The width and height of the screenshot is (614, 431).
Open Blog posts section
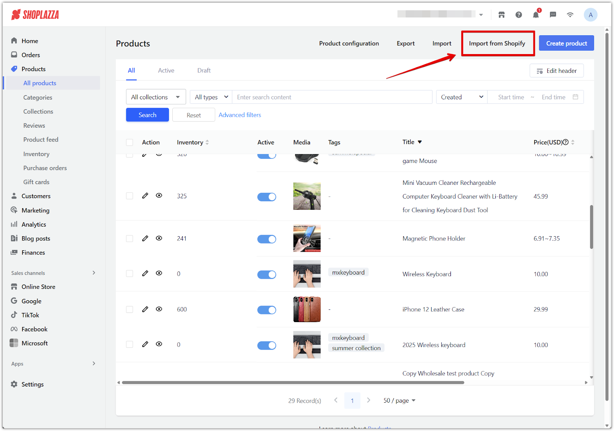[x=36, y=239]
